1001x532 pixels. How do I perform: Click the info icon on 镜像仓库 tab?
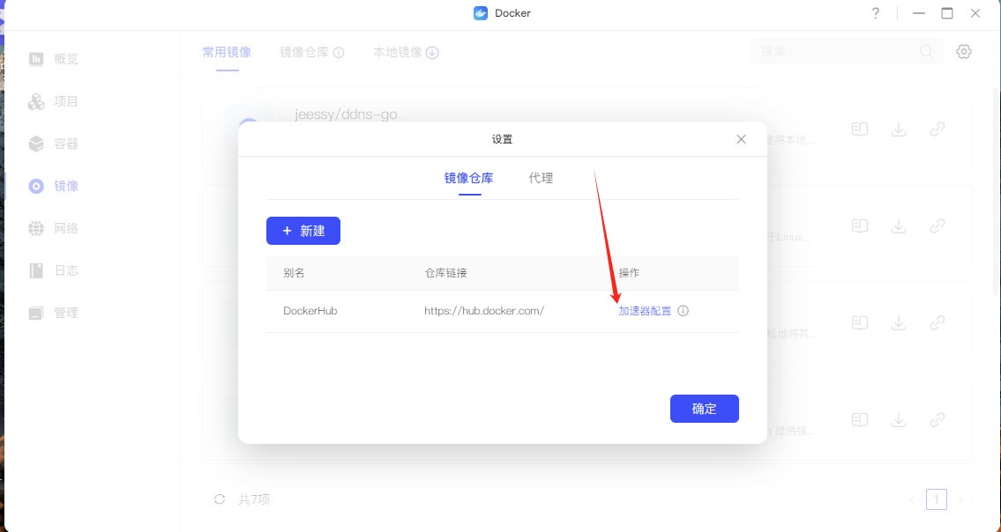tap(339, 52)
